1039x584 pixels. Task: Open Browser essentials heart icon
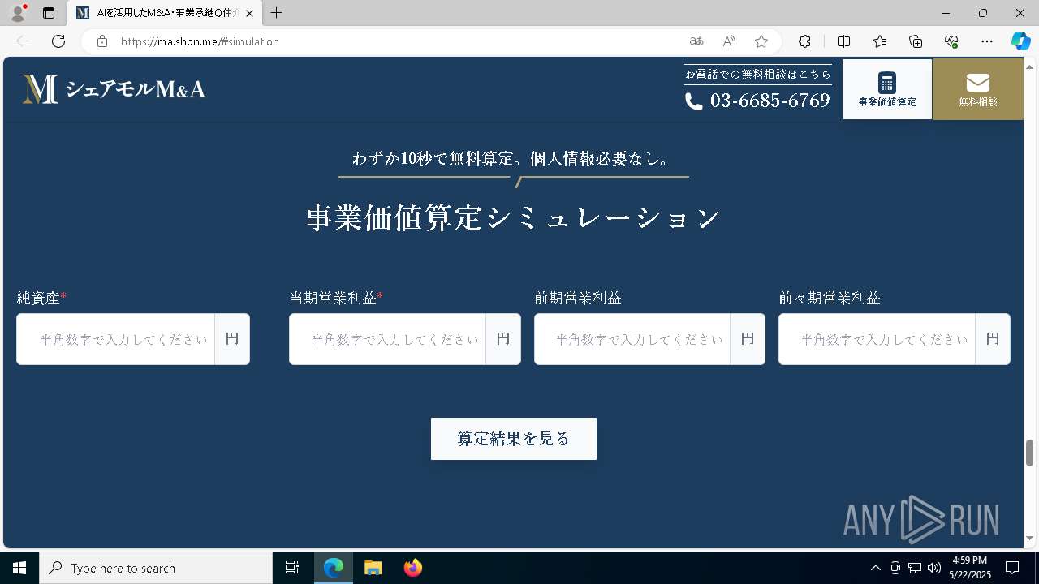pos(951,41)
